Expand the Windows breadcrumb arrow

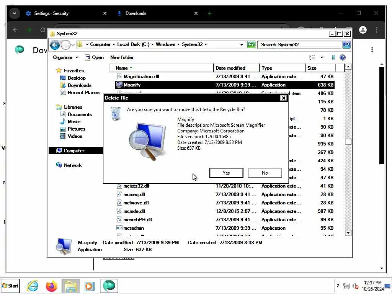coord(178,44)
